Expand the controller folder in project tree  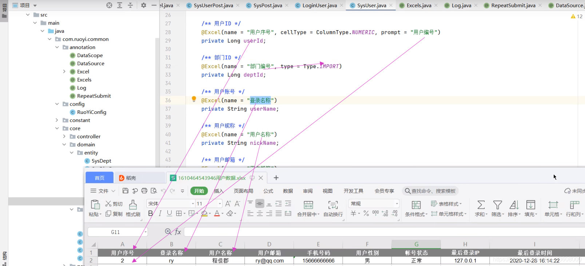pyautogui.click(x=64, y=136)
